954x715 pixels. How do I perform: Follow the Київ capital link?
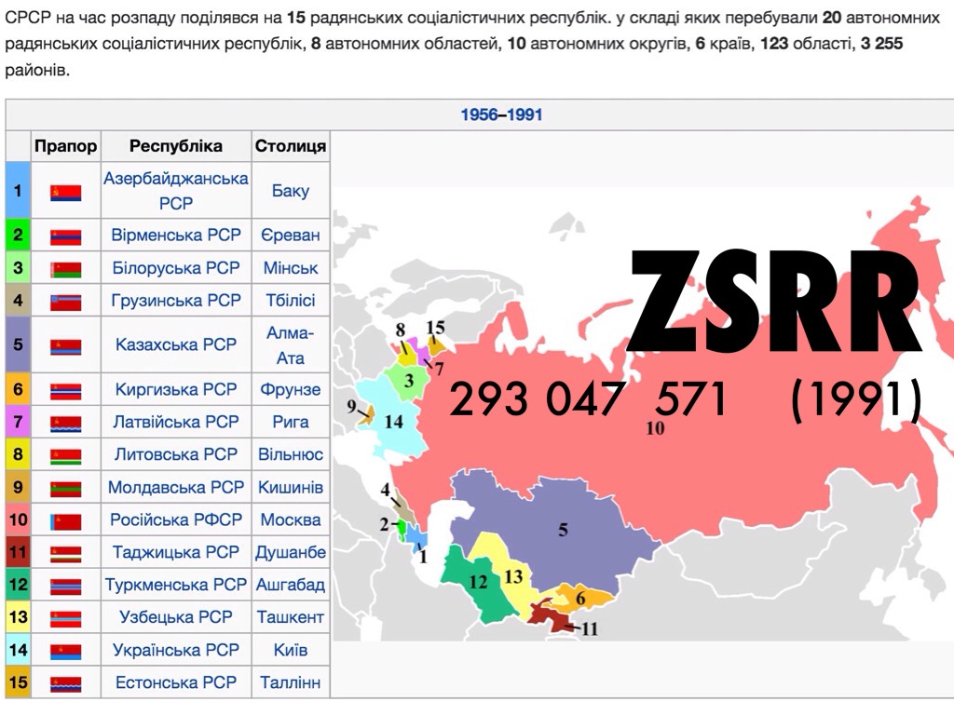(290, 650)
